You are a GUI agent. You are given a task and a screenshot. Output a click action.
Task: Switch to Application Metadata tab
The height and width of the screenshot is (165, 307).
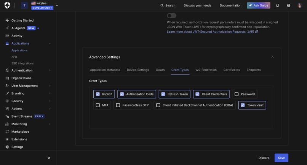tap(105, 70)
